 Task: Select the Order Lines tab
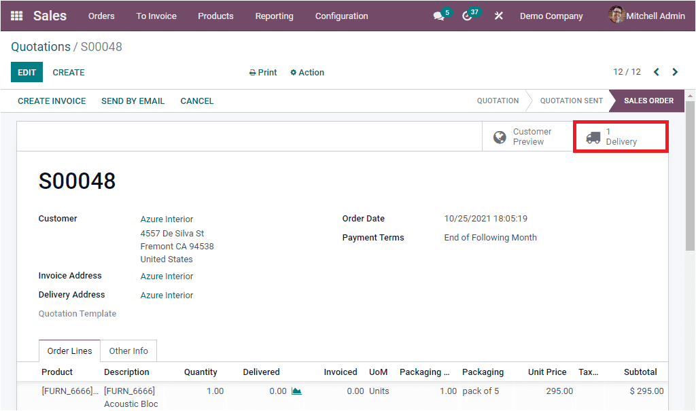point(69,351)
